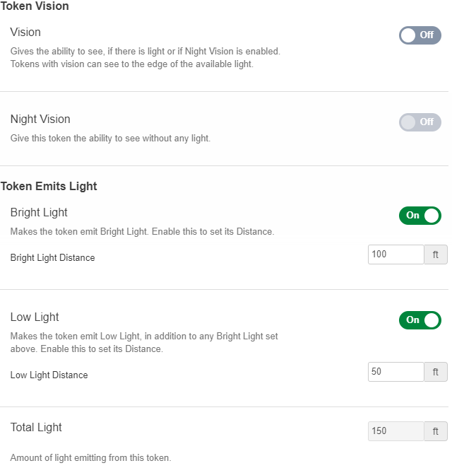Click the Total Light label
Image resolution: width=452 pixels, height=468 pixels.
pyautogui.click(x=36, y=428)
